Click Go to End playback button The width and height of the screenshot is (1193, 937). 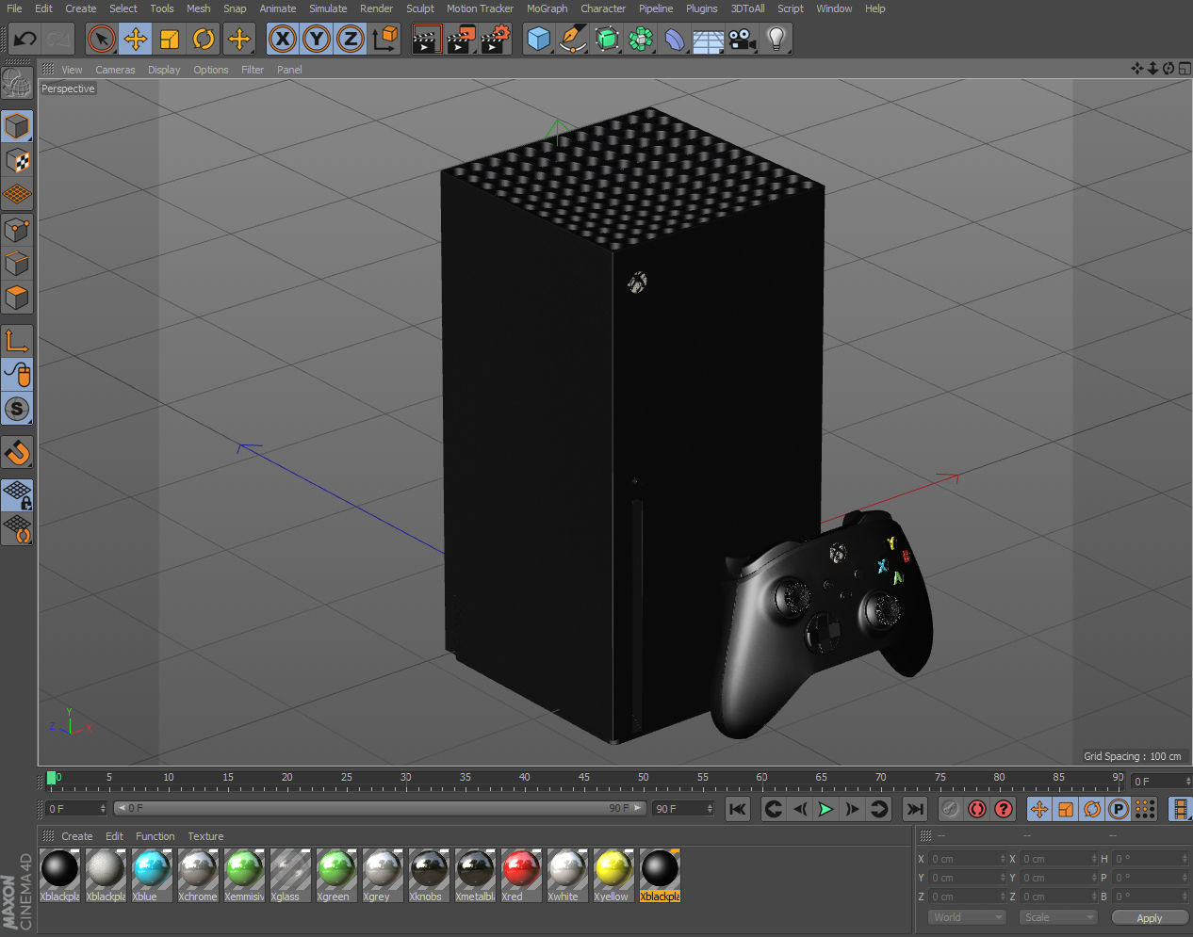(x=915, y=809)
